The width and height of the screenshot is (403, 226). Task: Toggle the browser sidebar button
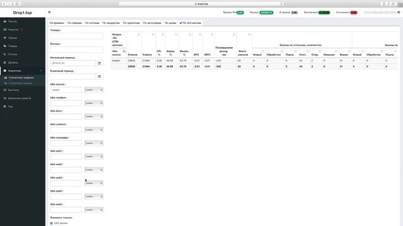point(17,4)
